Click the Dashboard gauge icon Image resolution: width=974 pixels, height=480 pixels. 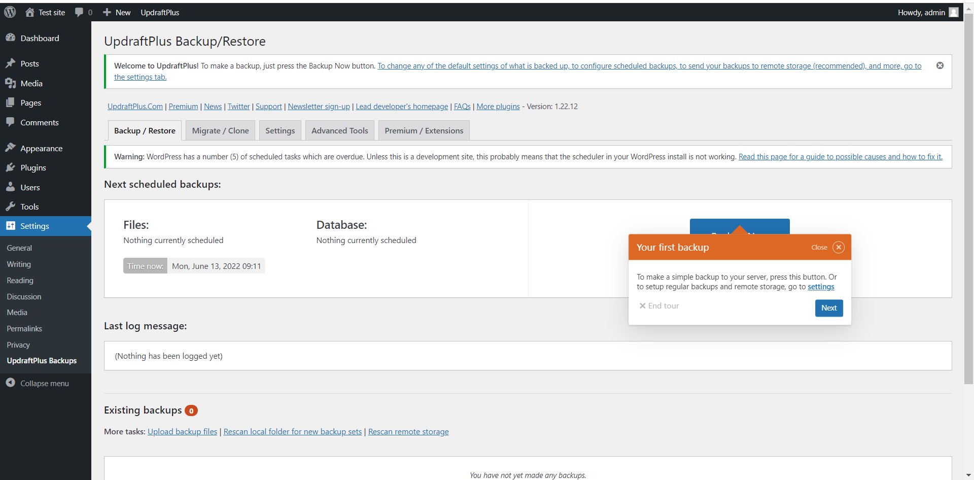[x=11, y=38]
